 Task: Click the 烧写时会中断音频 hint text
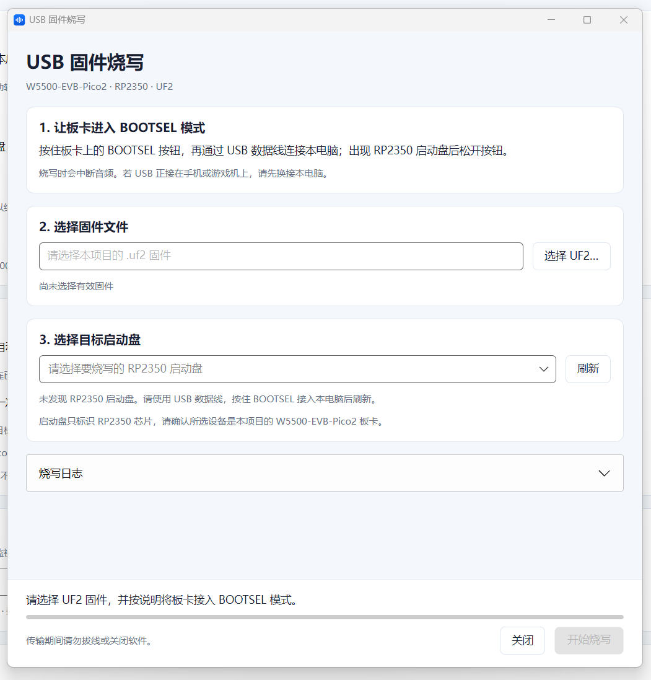pos(185,174)
